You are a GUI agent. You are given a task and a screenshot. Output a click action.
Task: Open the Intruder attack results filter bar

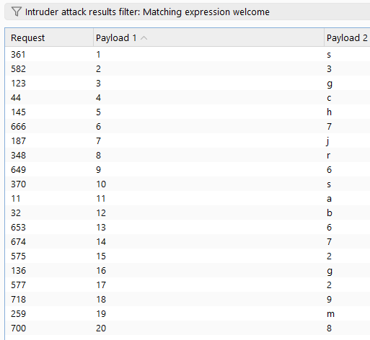[188, 12]
